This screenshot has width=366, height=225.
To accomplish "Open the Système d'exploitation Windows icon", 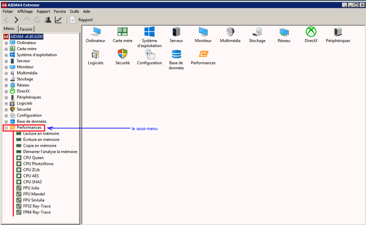I will coord(149,32).
